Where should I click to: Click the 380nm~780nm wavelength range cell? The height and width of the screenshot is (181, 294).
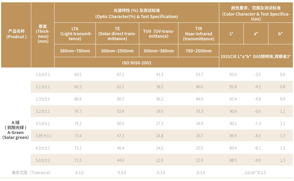pos(75,51)
